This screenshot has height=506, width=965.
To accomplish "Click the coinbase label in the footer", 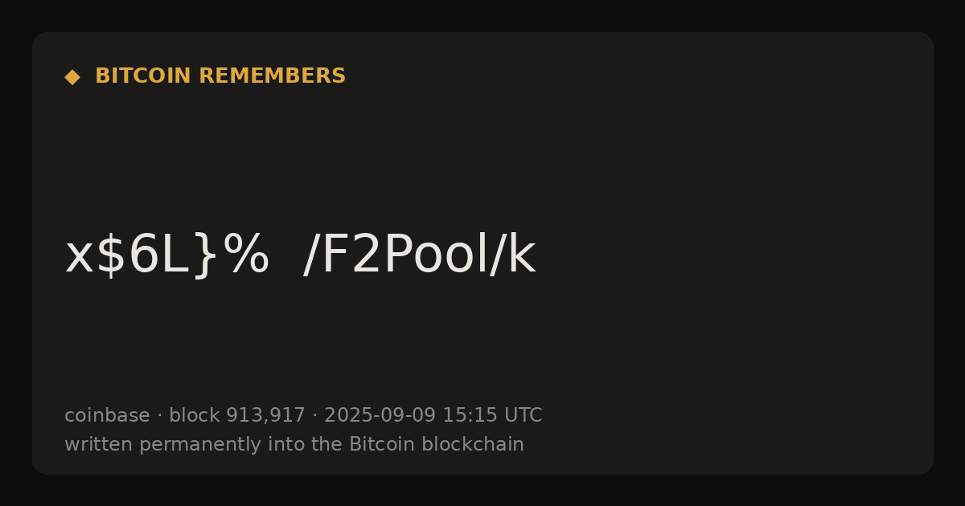I will coord(107,415).
